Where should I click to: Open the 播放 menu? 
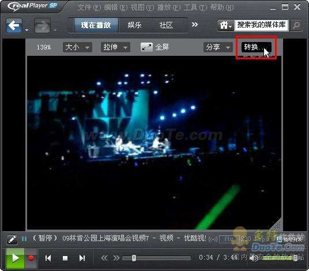(x=169, y=7)
